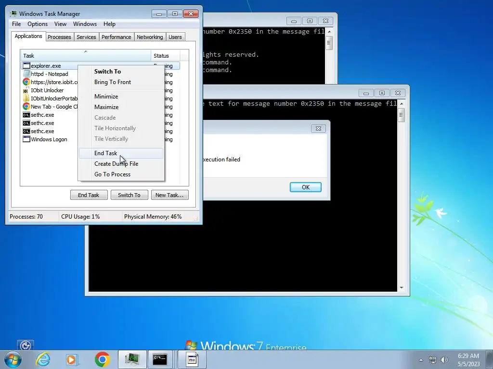Minimize the front console window

(x=366, y=93)
